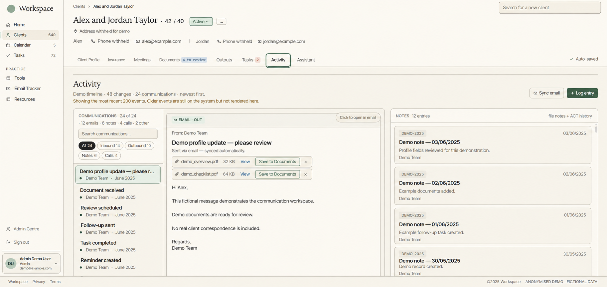Filter communications by All 24
The image size is (607, 287).
coord(87,146)
